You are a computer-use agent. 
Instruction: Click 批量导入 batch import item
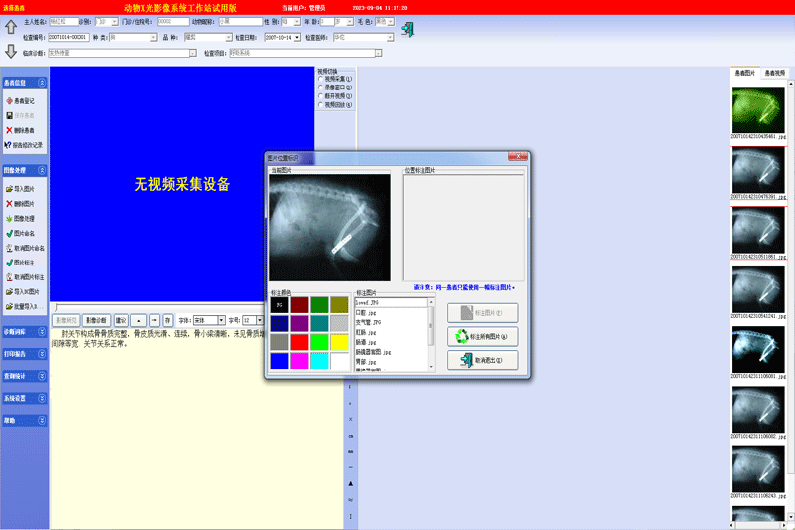pyautogui.click(x=24, y=306)
